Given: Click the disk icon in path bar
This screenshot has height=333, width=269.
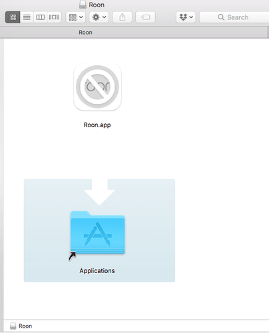Looking at the screenshot, I should pos(13,326).
